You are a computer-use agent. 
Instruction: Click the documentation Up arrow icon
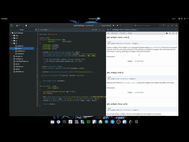(x=170, y=33)
